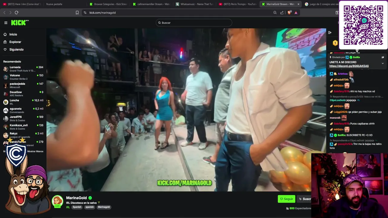Switch to Browse Categories Kick tab
This screenshot has height=218, width=388.
pos(109,4)
